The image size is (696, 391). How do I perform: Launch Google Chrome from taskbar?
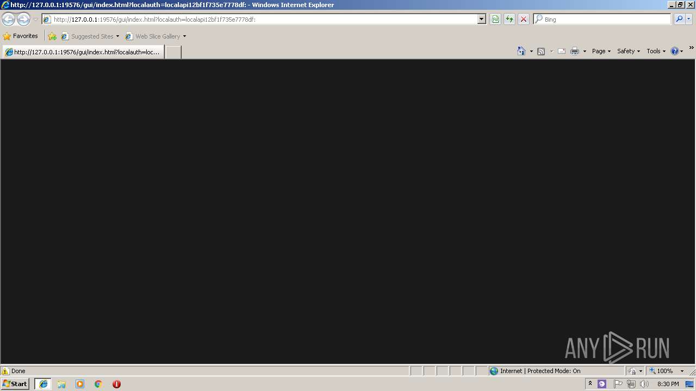pyautogui.click(x=98, y=384)
